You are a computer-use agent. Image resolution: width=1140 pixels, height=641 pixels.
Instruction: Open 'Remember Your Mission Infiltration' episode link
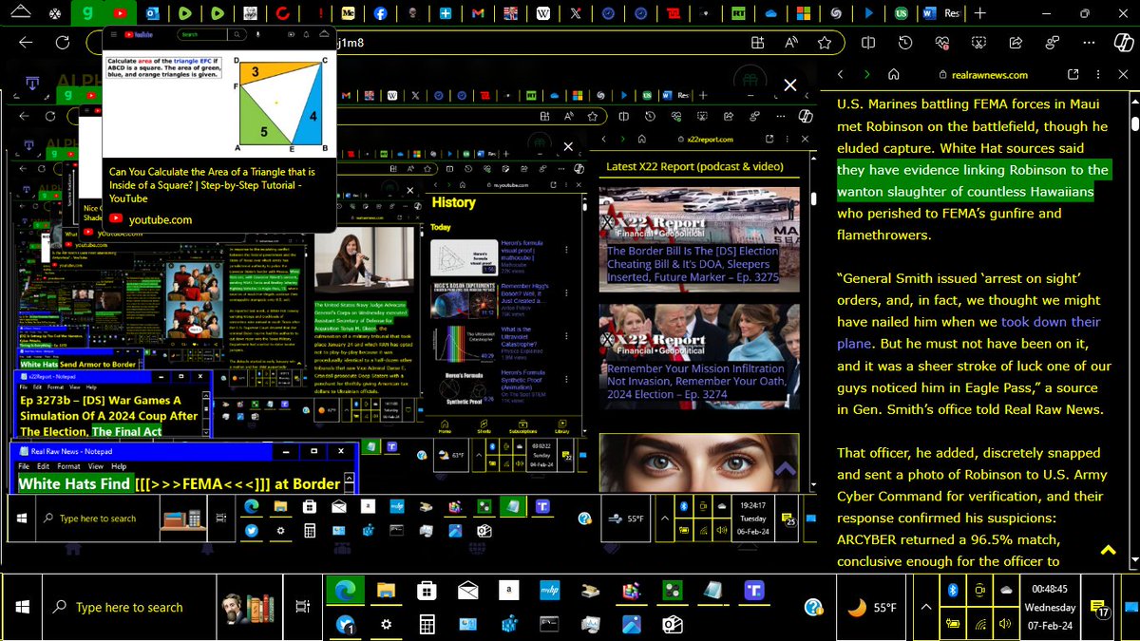pos(696,382)
